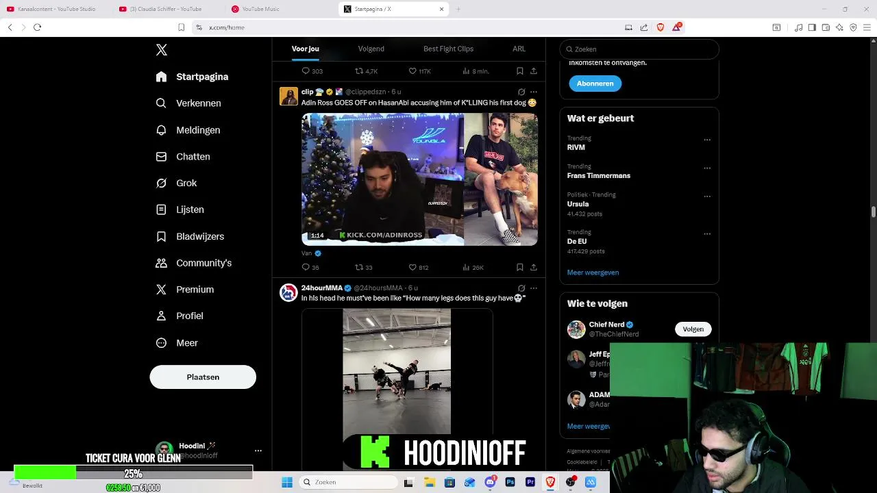Go back with browser back arrow
The width and height of the screenshot is (877, 493).
point(10,27)
